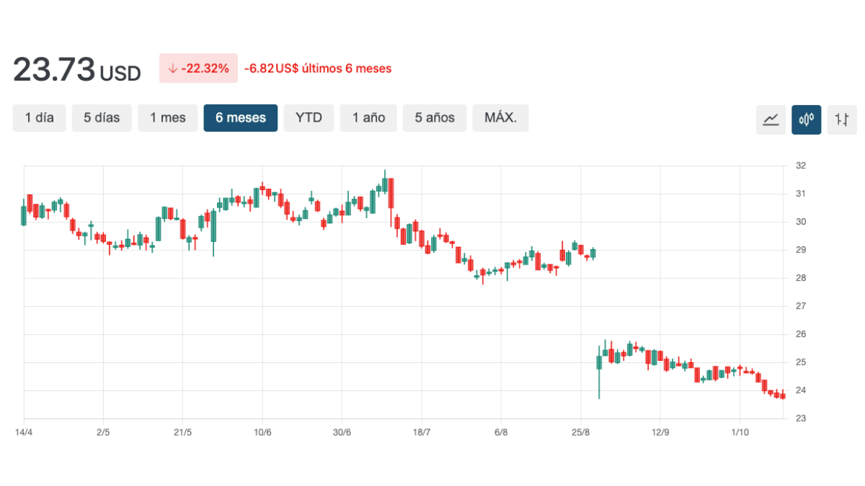Screen dimensions: 865x486
Task: Click the lowest red candle at far right
Action: coord(782,395)
